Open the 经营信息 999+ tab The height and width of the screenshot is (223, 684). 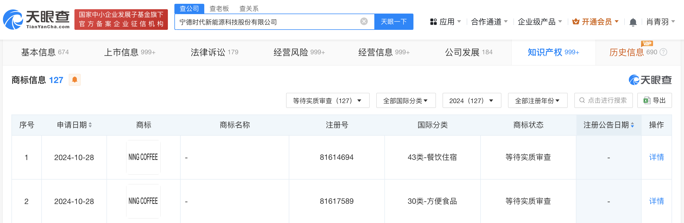[x=384, y=52]
